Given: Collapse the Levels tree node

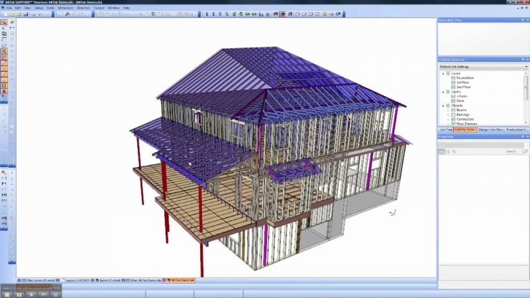Looking at the screenshot, I should coord(443,74).
